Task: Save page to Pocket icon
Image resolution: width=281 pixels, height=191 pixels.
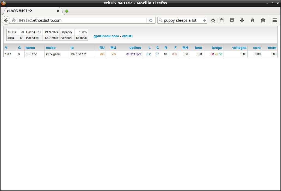Action: point(232,20)
